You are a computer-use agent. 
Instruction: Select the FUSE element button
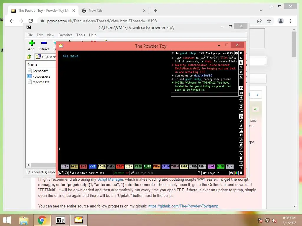pyautogui.click(x=147, y=167)
